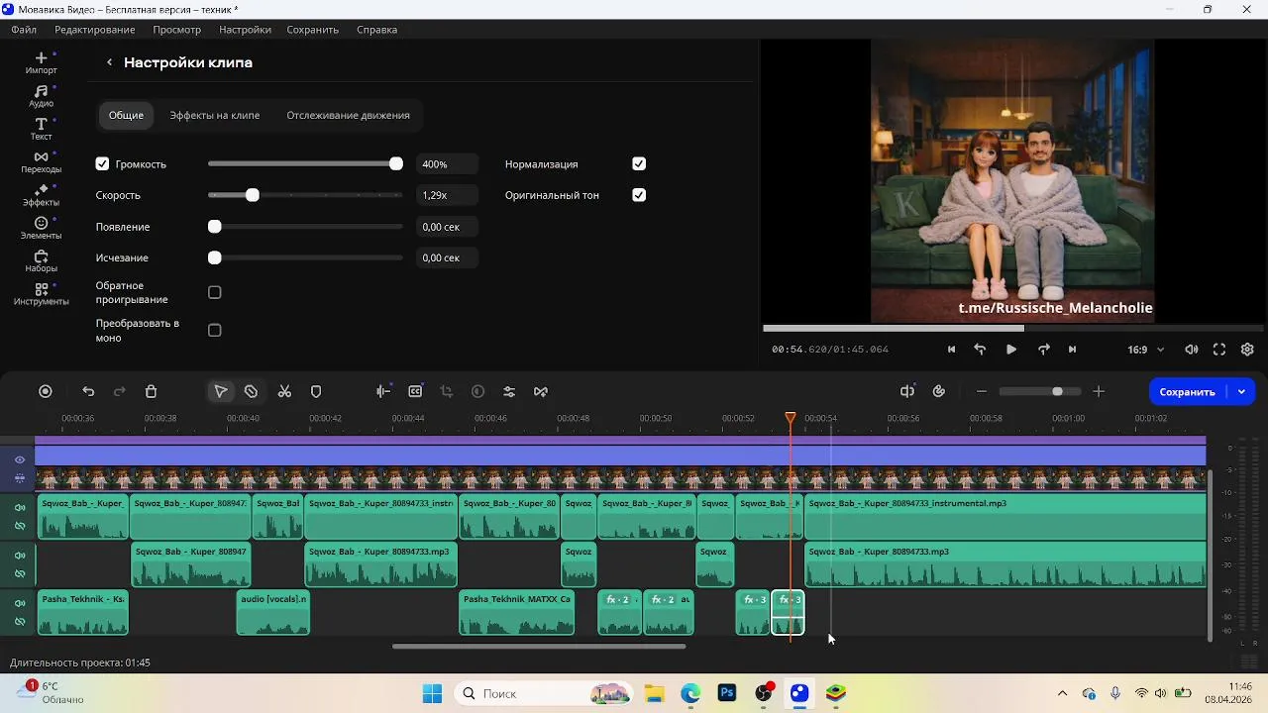Open the Переходы transitions panel

coord(41,161)
